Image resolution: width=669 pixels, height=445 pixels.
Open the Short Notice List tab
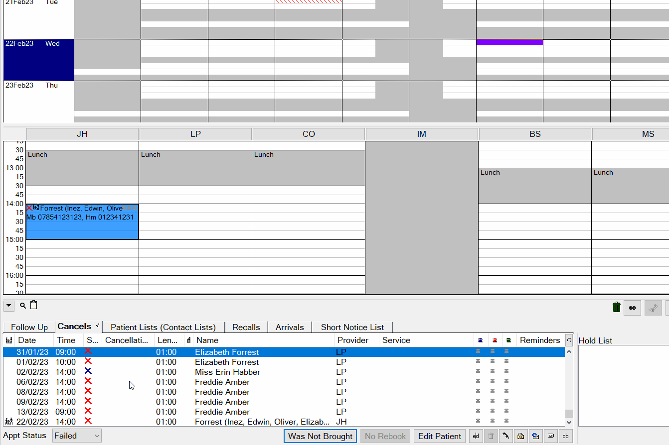(x=352, y=327)
